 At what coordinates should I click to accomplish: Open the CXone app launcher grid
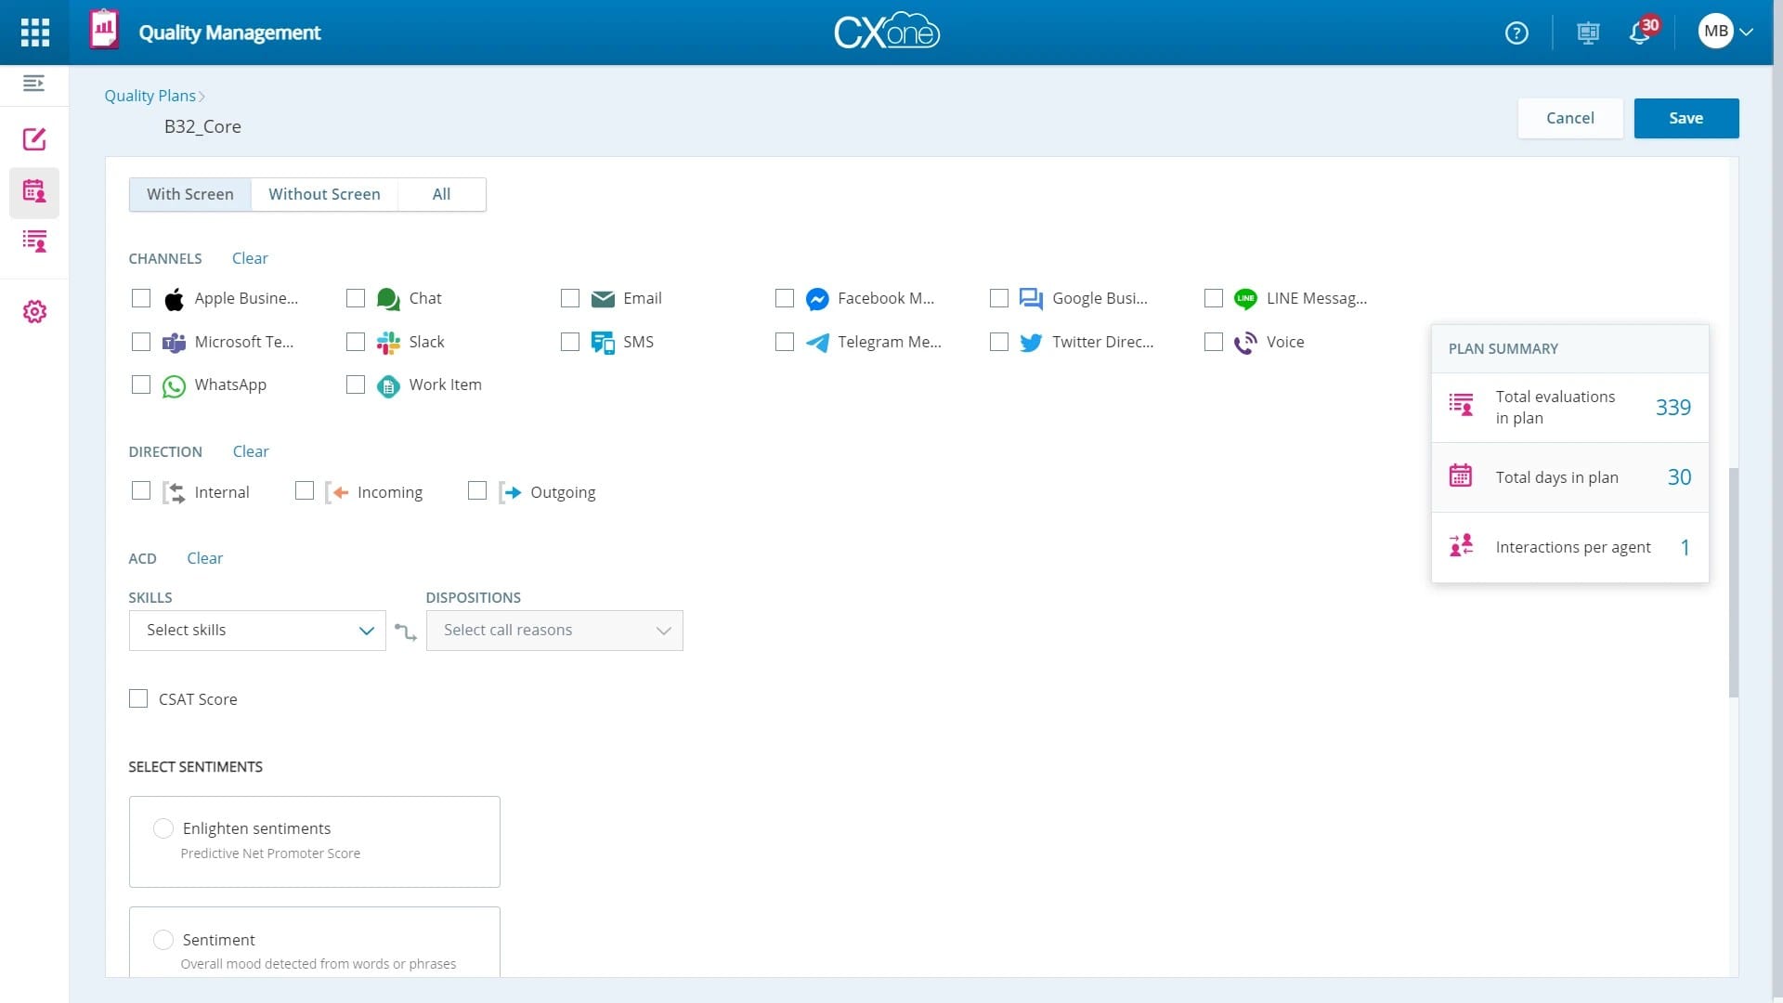(34, 32)
